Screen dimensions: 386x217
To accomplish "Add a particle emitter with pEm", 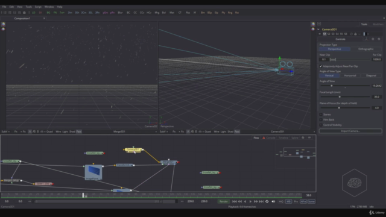I will click(x=106, y=13).
